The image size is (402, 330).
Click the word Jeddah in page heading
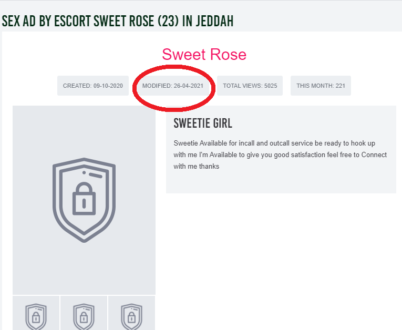tap(212, 21)
